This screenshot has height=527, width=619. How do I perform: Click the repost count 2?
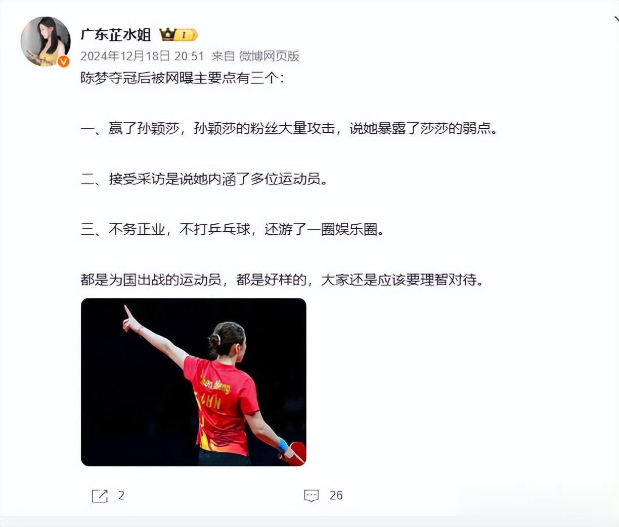tap(121, 496)
